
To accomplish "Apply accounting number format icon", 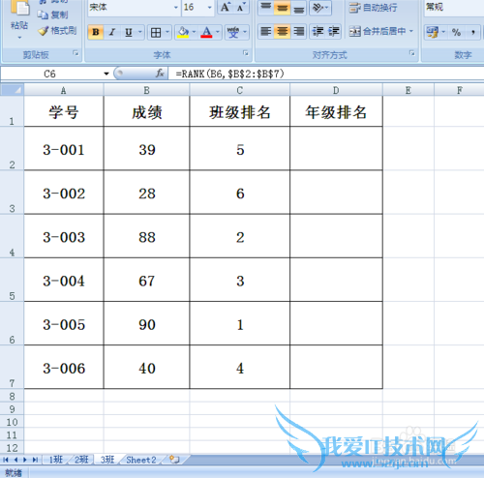I will pyautogui.click(x=432, y=32).
